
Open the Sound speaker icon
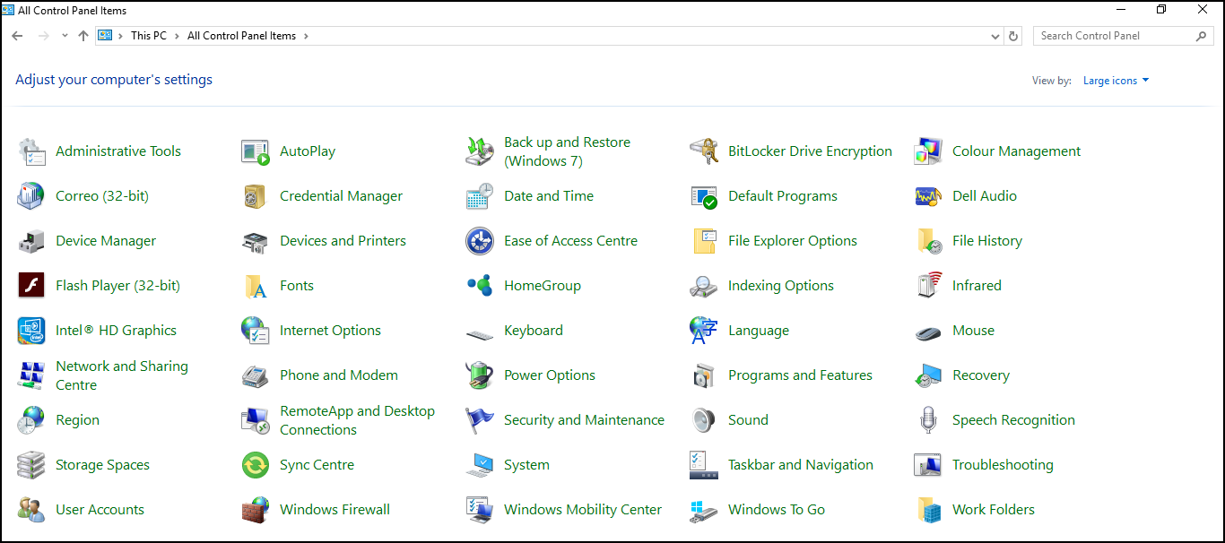click(704, 420)
